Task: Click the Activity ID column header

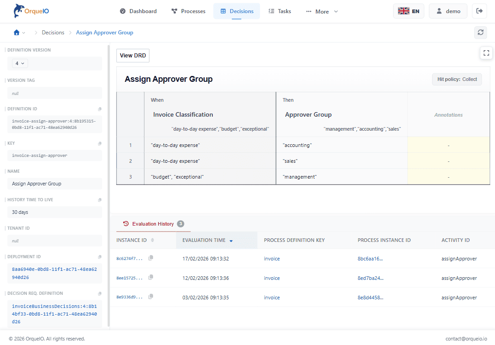Action: pos(456,240)
